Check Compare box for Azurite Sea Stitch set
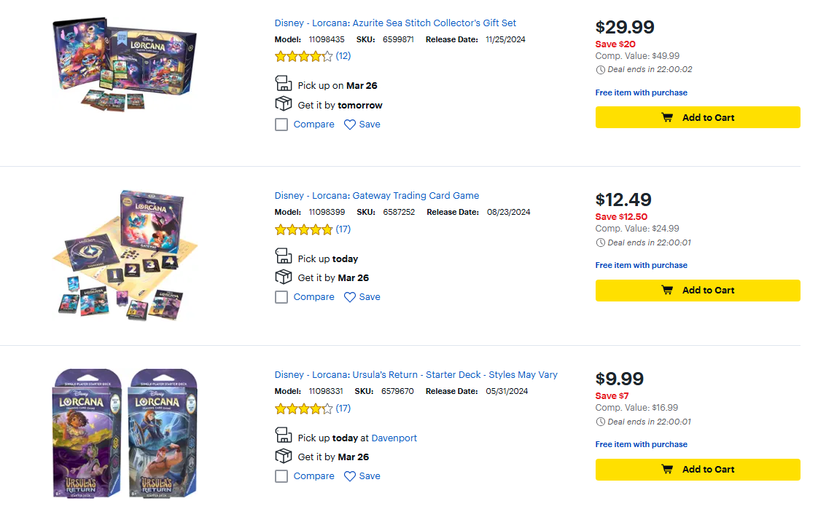 281,125
